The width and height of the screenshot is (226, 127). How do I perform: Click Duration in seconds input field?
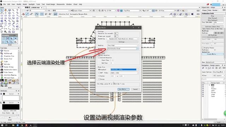[x=116, y=34]
